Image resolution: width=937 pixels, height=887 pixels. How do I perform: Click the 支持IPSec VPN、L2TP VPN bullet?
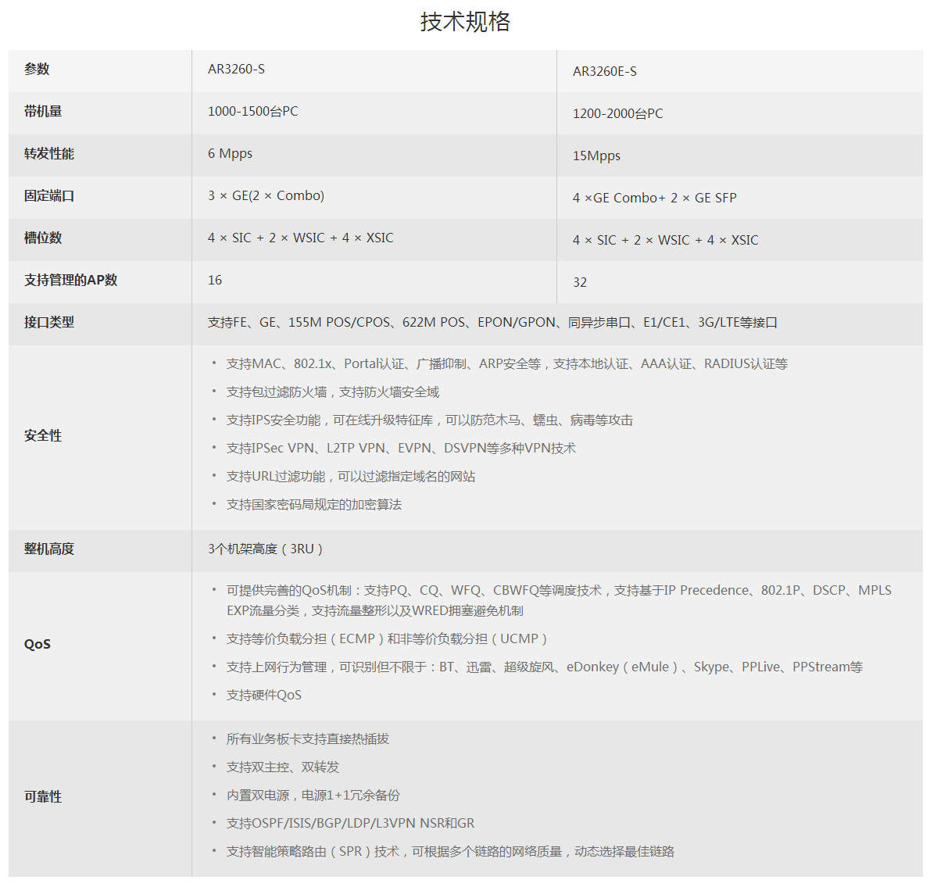point(401,449)
